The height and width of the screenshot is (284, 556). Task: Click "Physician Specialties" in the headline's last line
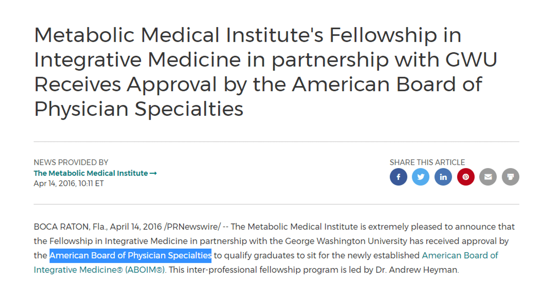139,109
